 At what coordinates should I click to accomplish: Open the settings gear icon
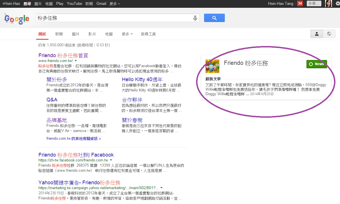pos(337,3)
